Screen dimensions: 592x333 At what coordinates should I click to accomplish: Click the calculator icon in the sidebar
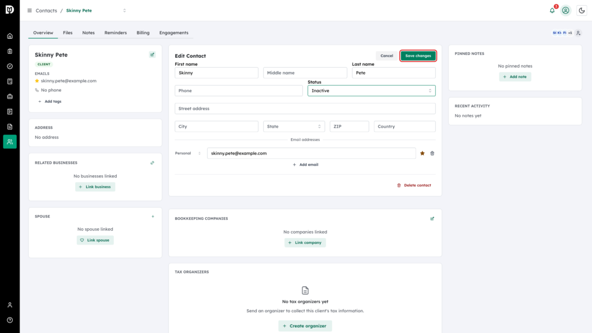coord(10,82)
